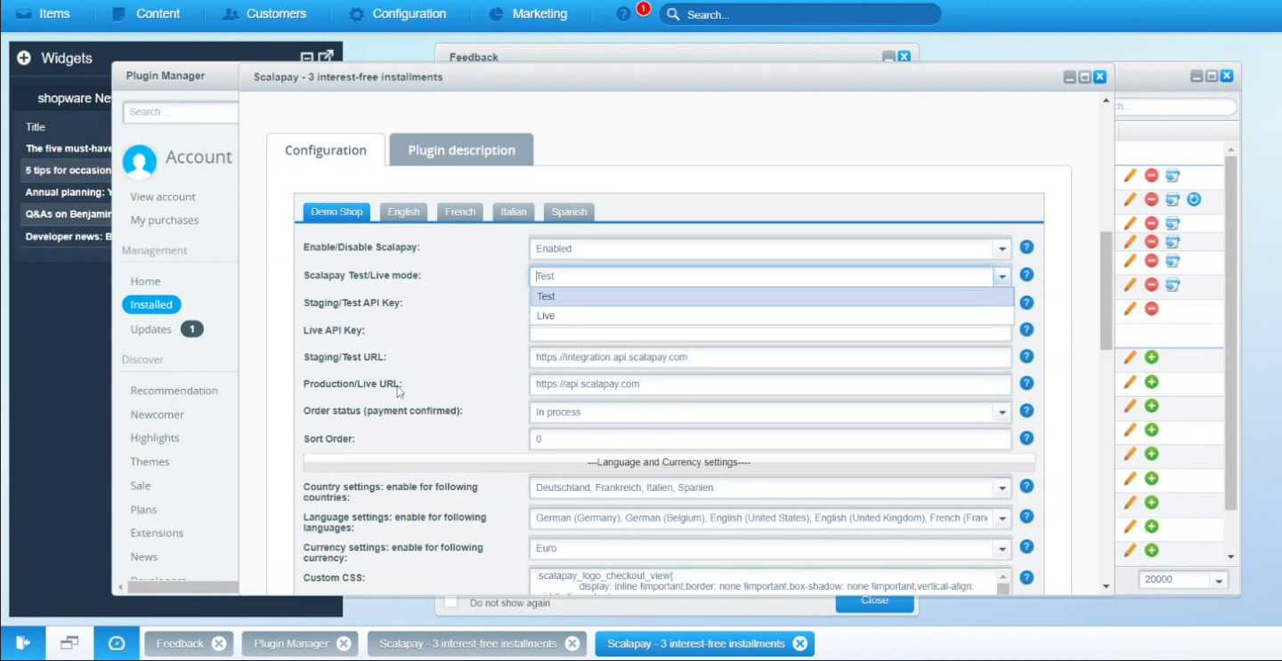Expand the Language settings dropdown
The height and width of the screenshot is (661, 1282).
[x=1002, y=519]
